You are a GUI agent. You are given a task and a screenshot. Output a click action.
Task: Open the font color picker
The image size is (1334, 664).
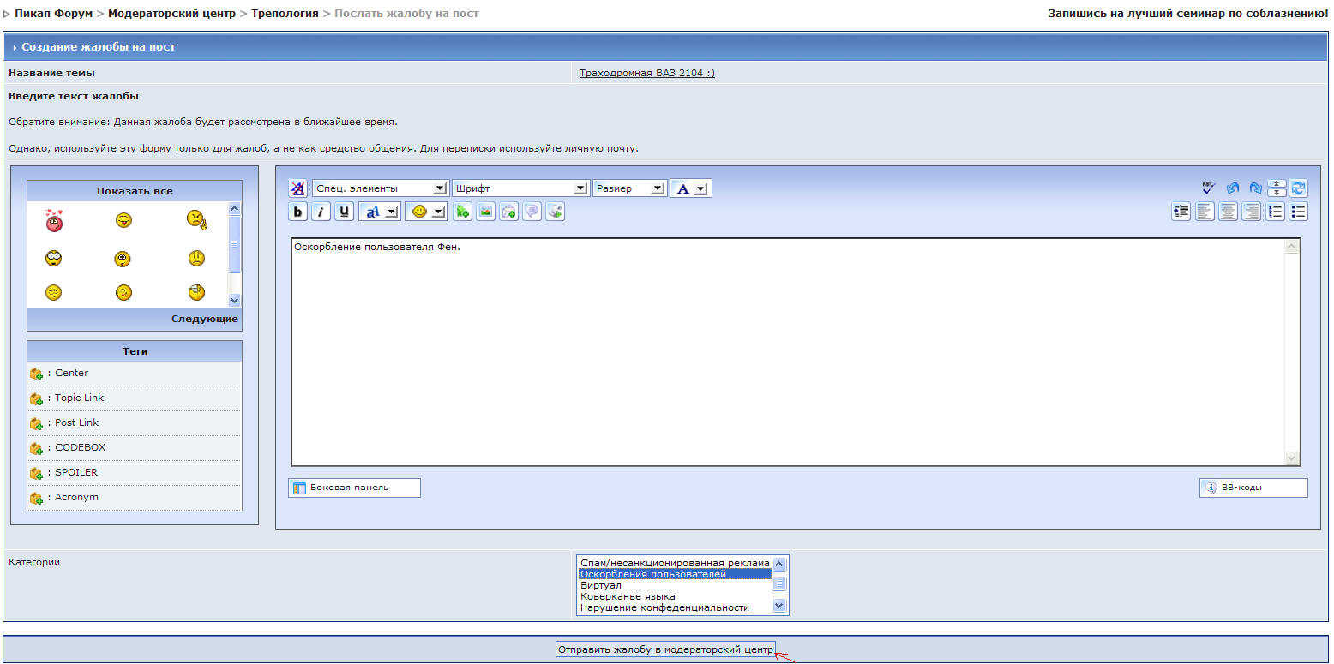click(x=690, y=188)
